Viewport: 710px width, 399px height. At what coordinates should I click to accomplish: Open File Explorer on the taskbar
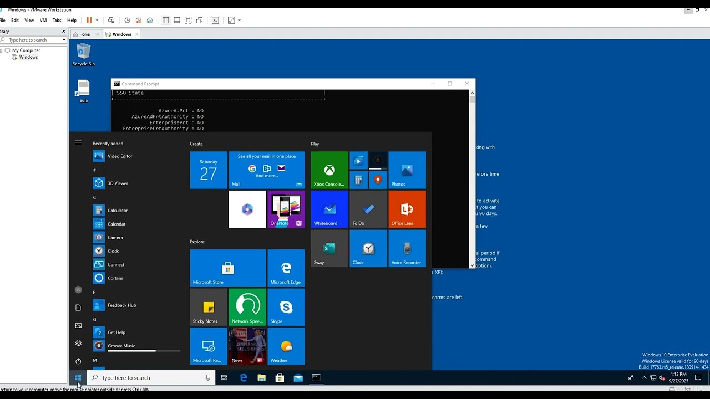tap(261, 378)
